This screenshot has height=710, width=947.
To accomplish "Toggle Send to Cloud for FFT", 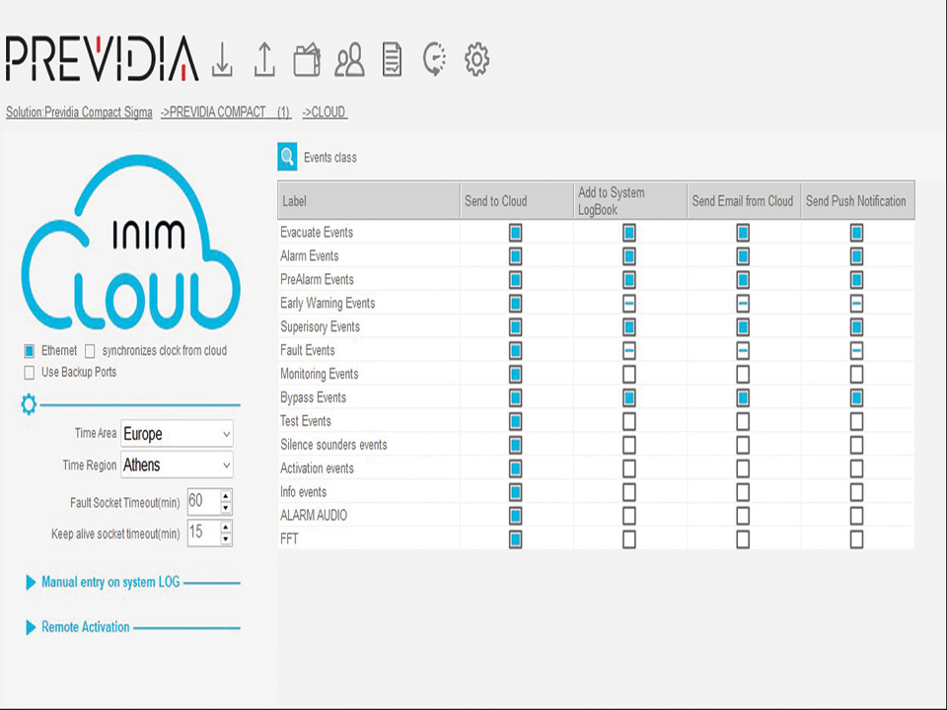I will click(515, 538).
